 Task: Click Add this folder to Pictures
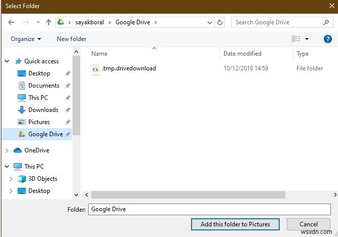click(x=235, y=224)
